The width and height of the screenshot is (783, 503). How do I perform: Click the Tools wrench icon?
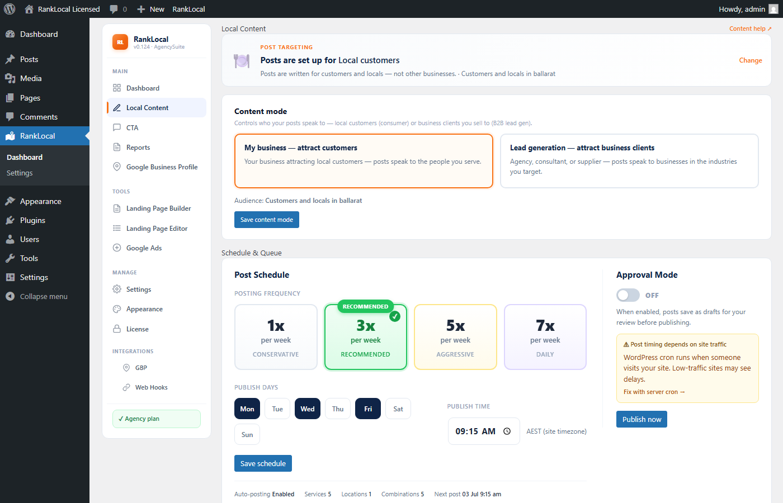pos(10,258)
